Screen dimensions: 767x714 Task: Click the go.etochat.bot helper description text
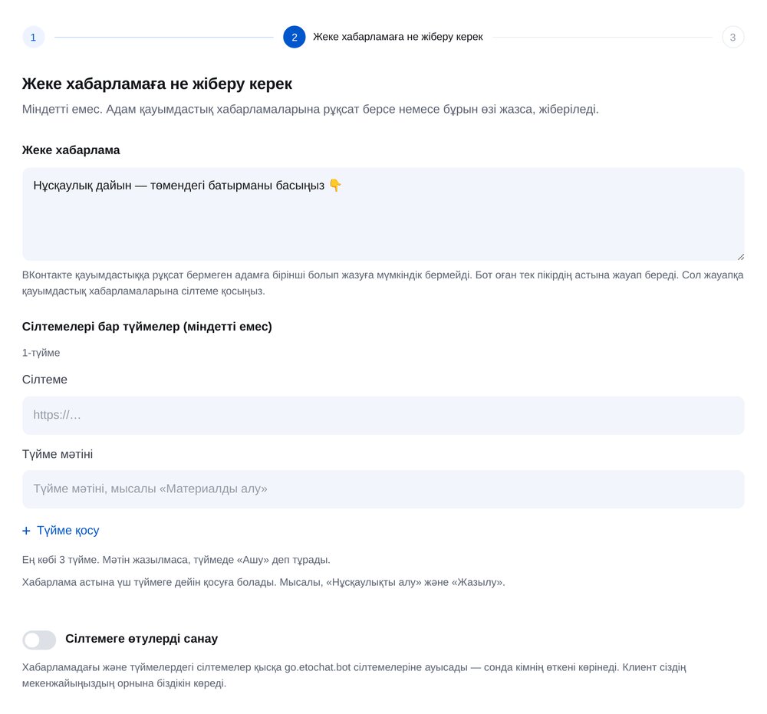354,675
